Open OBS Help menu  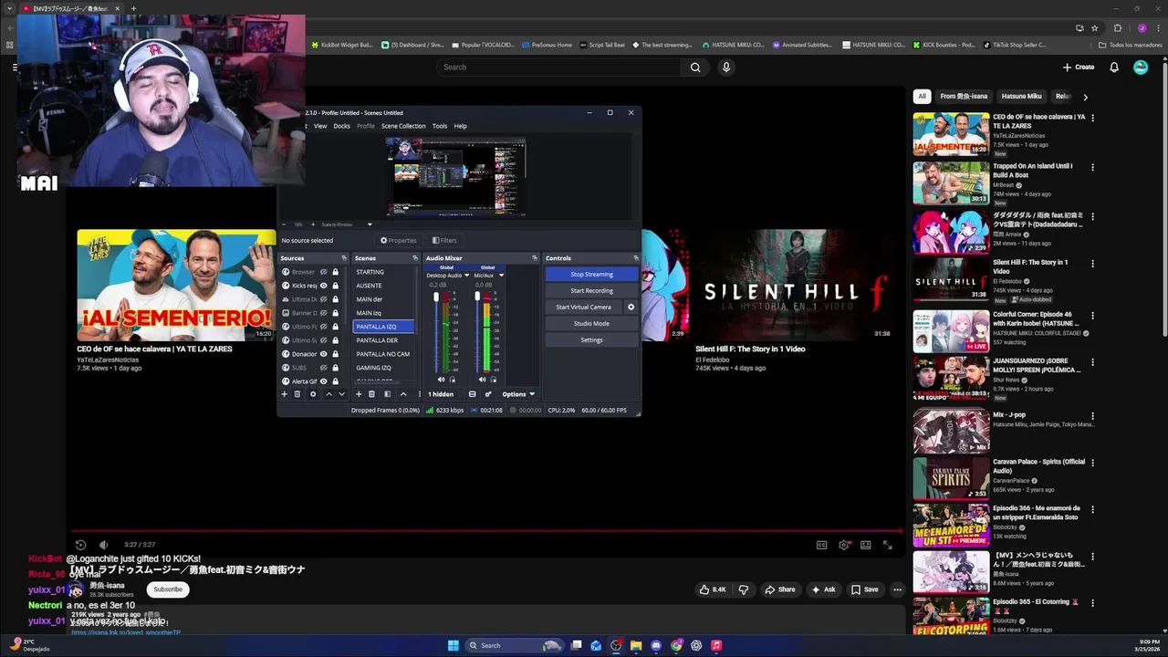click(461, 126)
